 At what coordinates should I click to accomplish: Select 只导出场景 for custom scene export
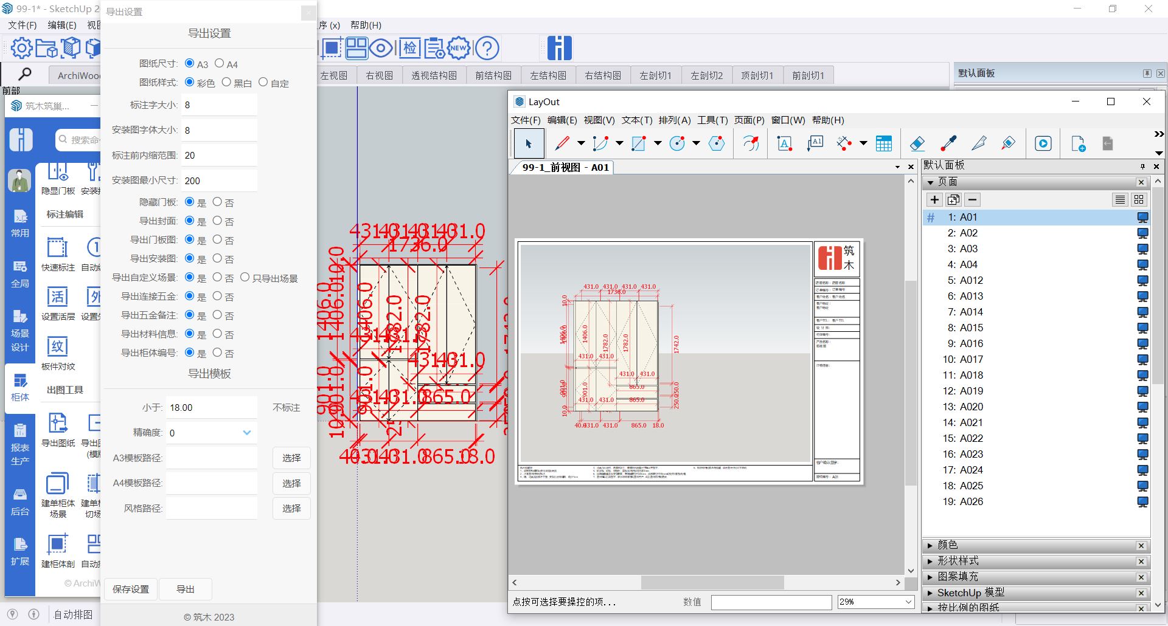pos(245,278)
